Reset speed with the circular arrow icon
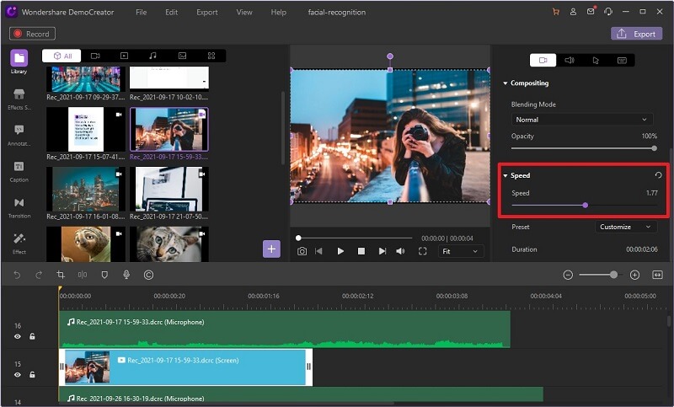This screenshot has width=674, height=407. click(658, 175)
